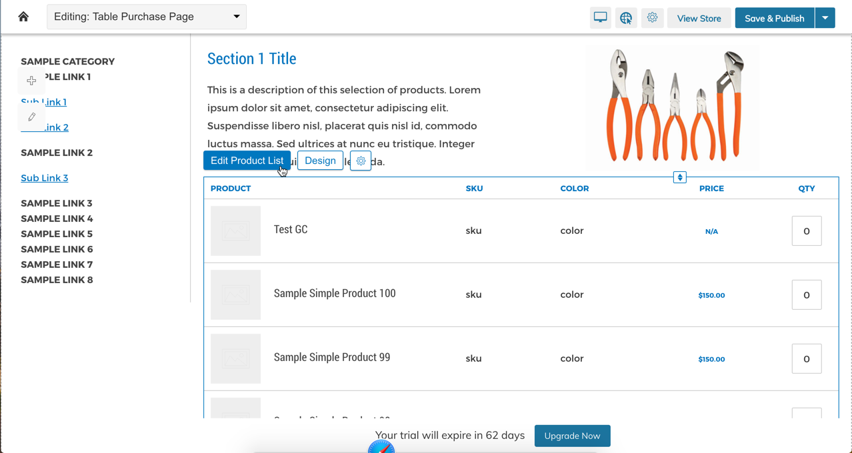
Task: Expand the Save & Publish arrow menu
Action: coord(825,18)
